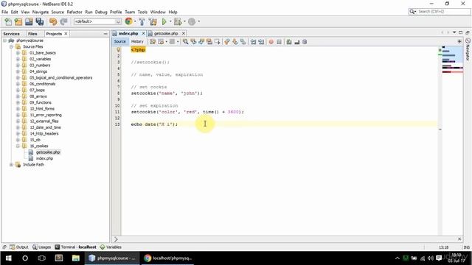Click the Uncomment editor toolbar icon
This screenshot has height=265, width=472.
pos(296,42)
